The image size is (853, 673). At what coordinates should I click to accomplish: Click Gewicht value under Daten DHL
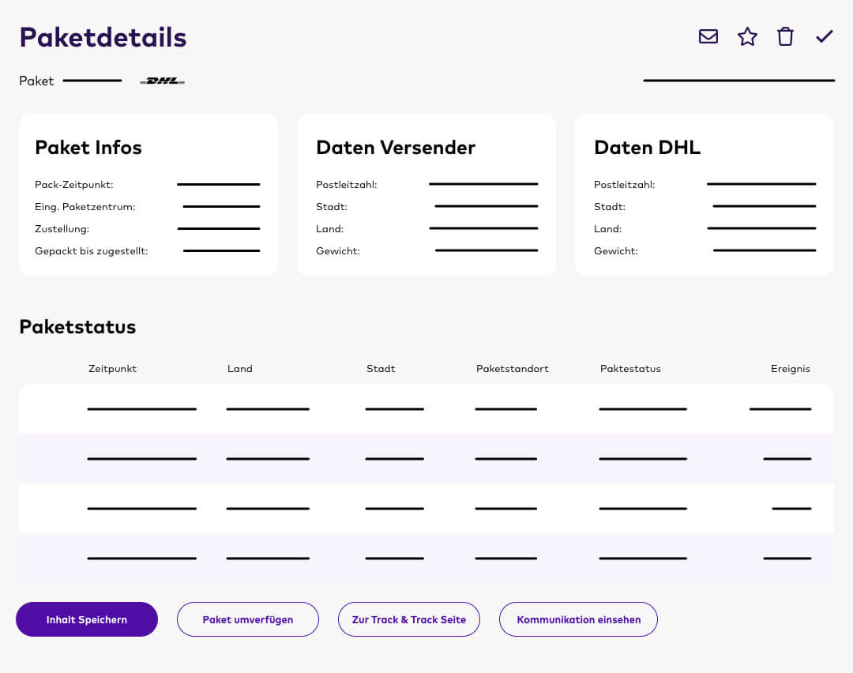(765, 251)
